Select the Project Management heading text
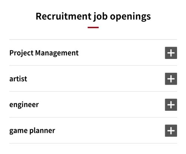The width and height of the screenshot is (186, 154). coord(44,53)
